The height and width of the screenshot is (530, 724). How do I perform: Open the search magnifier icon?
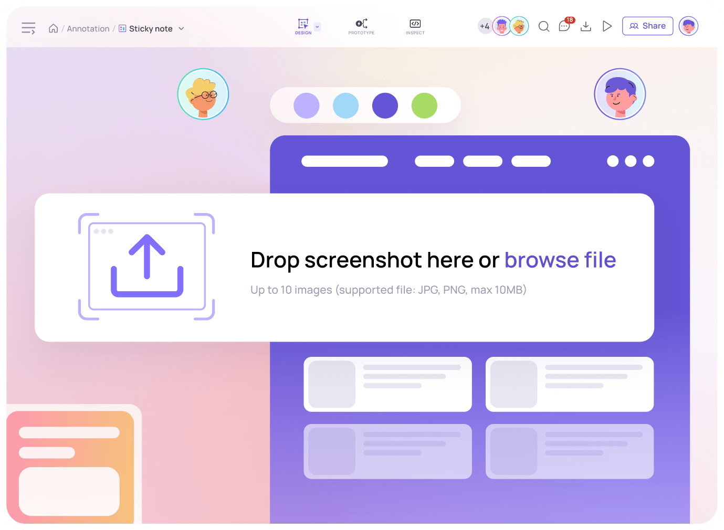[x=544, y=26]
